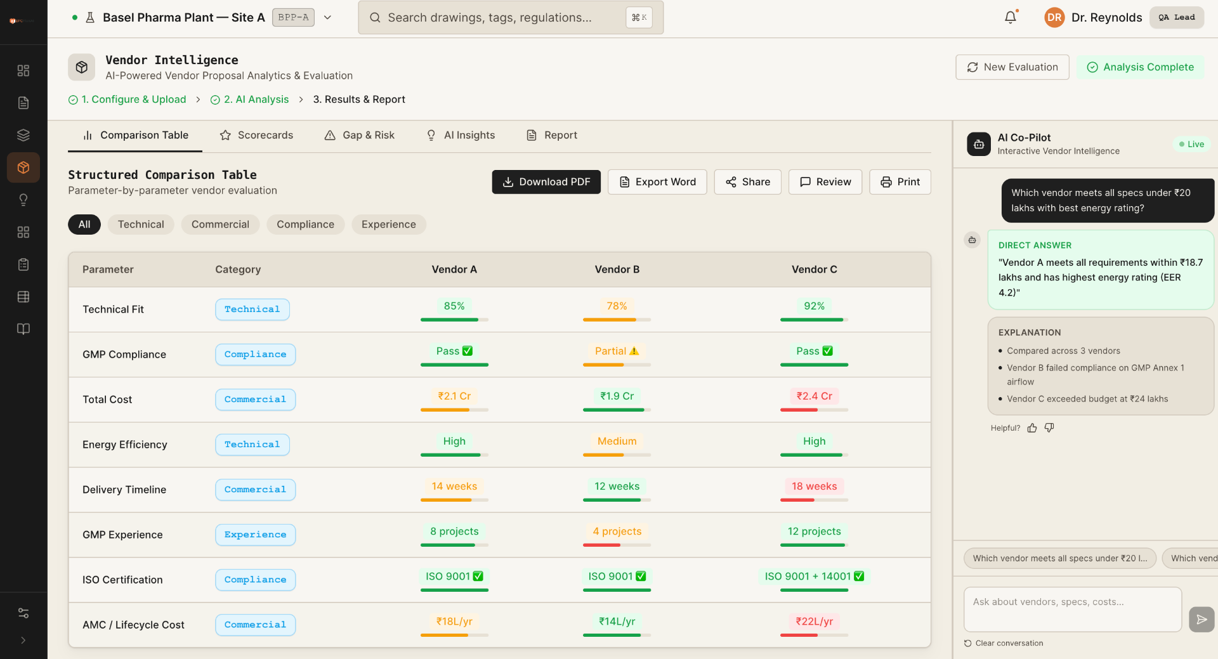Image resolution: width=1218 pixels, height=659 pixels.
Task: Click the DR user avatar
Action: tap(1054, 17)
